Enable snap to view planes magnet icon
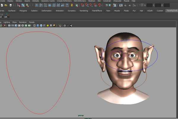 [x=96, y=5]
